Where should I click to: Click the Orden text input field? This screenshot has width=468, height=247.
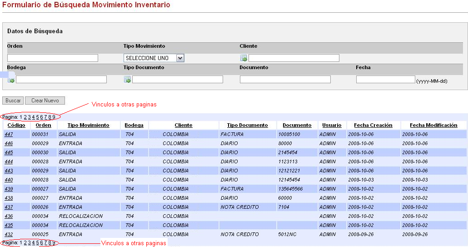pos(53,58)
